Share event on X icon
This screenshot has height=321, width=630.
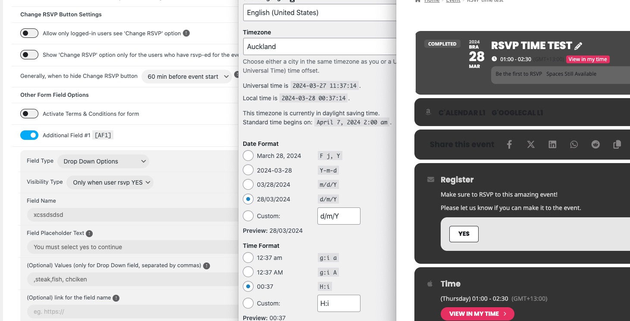[x=531, y=145]
